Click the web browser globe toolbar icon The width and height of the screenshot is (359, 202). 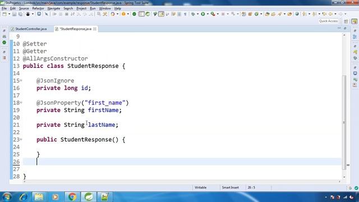click(297, 14)
